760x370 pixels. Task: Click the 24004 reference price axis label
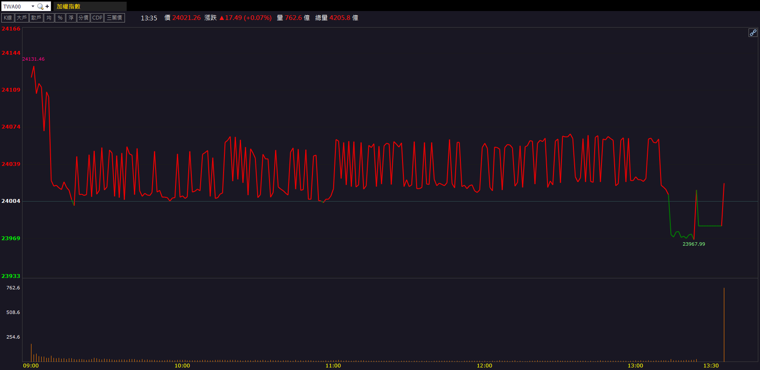(x=11, y=201)
